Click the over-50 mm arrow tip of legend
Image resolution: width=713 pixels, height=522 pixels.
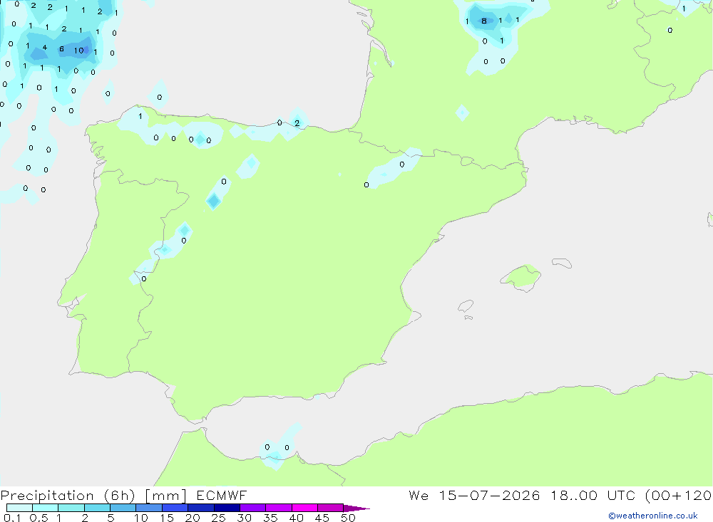[x=356, y=508]
